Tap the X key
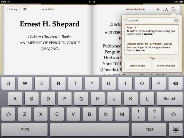This screenshot has width=184, height=138. [x=41, y=114]
